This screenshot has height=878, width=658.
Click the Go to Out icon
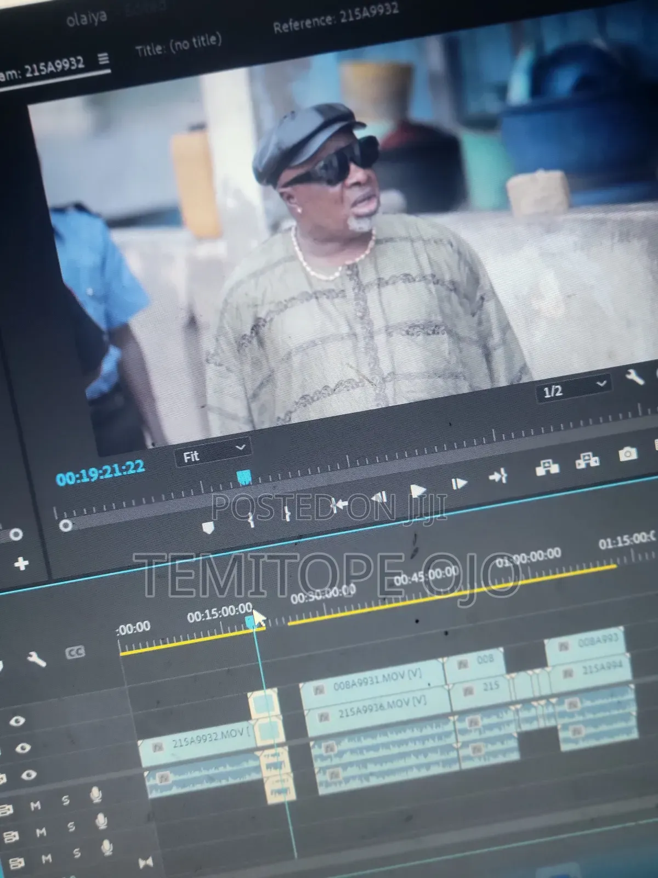tap(497, 476)
